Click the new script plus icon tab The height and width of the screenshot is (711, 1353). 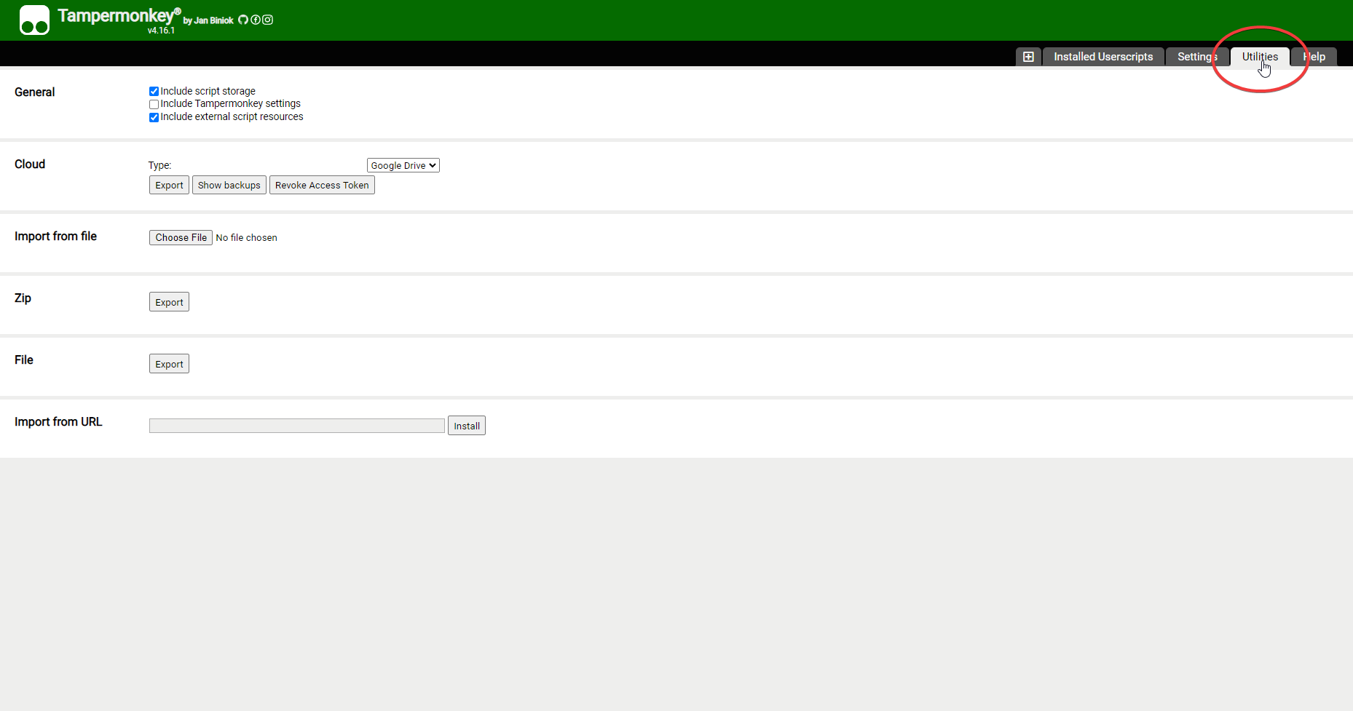(1028, 57)
